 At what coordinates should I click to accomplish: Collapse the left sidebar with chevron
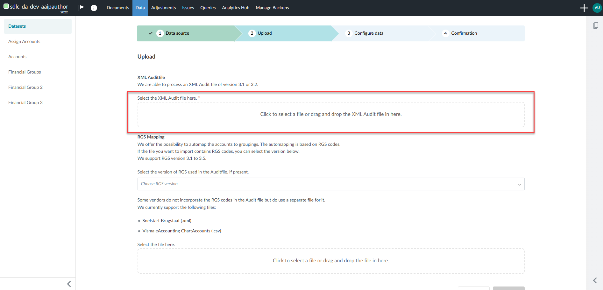(x=69, y=284)
